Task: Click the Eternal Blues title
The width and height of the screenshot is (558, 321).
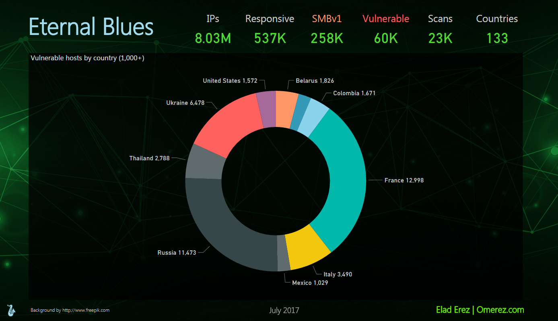Action: [91, 27]
